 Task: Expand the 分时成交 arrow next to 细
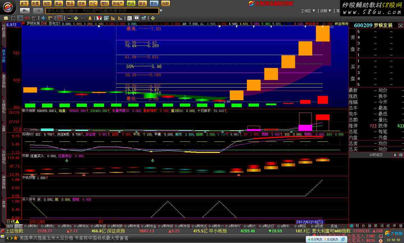click(395, 155)
